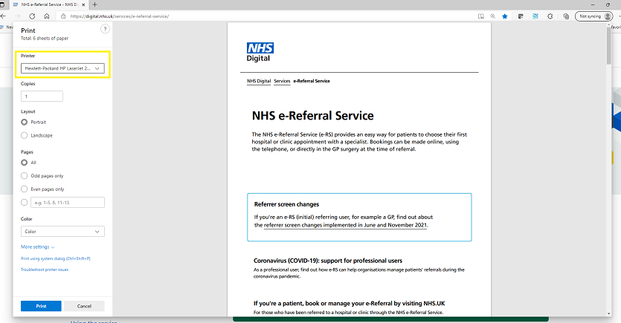
Task: Go to the home page icon
Action: point(47,16)
